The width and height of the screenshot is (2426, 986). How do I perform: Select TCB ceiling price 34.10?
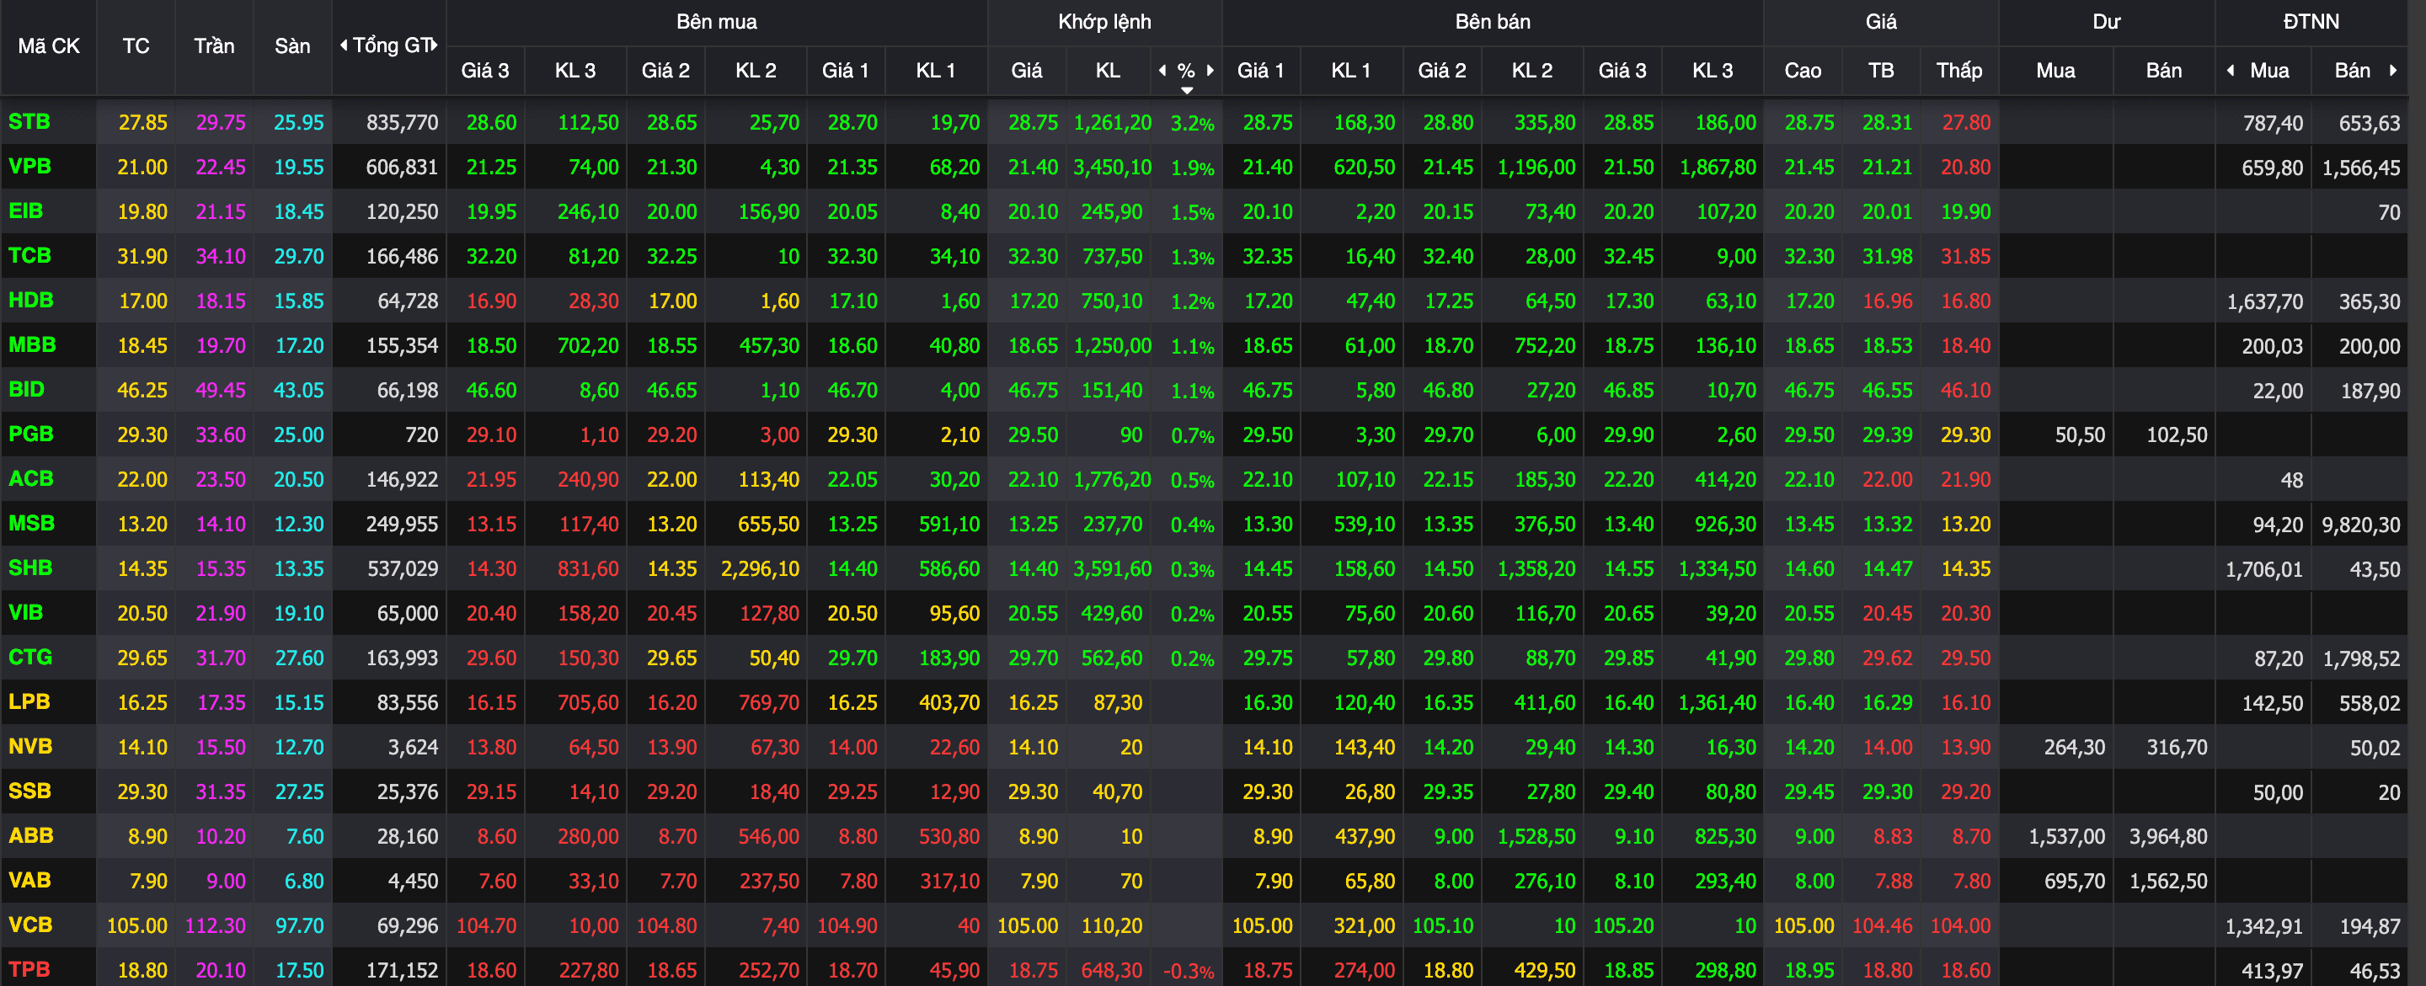pos(221,256)
